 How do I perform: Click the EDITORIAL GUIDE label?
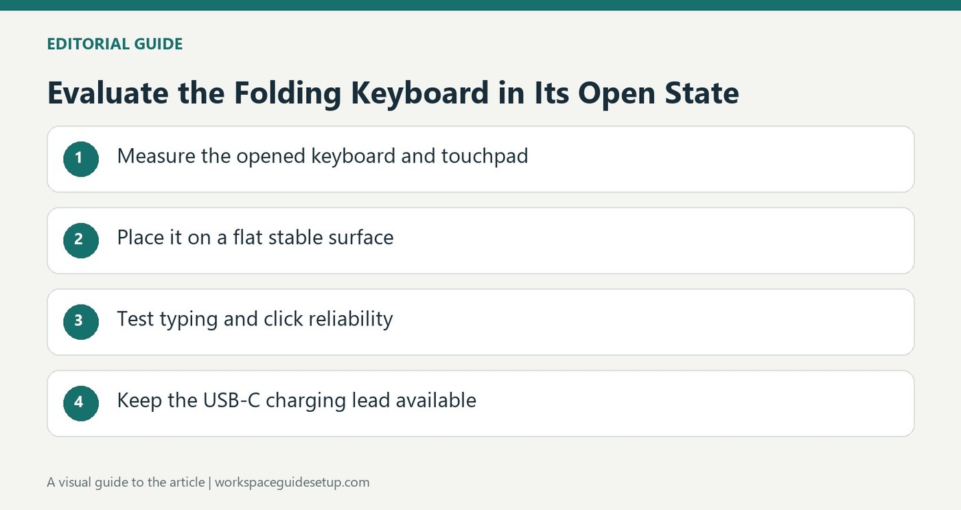[x=115, y=44]
